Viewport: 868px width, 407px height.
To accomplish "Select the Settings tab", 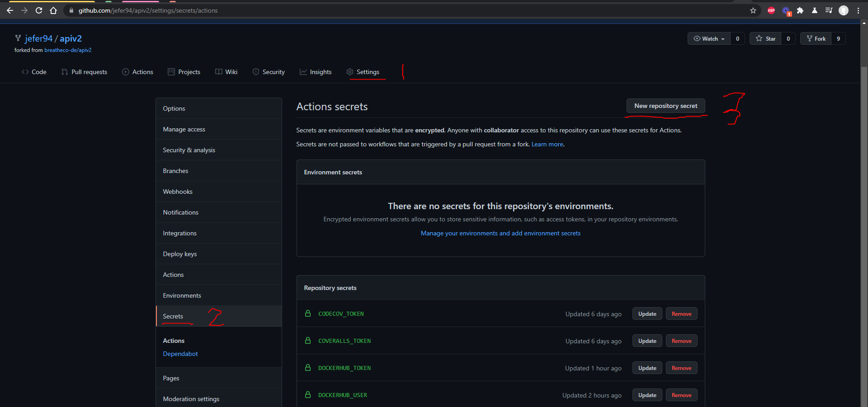I will [363, 72].
